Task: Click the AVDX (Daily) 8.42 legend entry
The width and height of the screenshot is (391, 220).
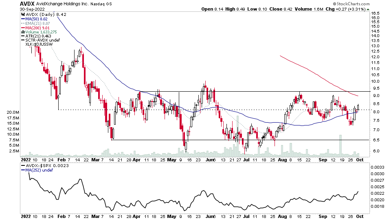Action: click(x=46, y=15)
